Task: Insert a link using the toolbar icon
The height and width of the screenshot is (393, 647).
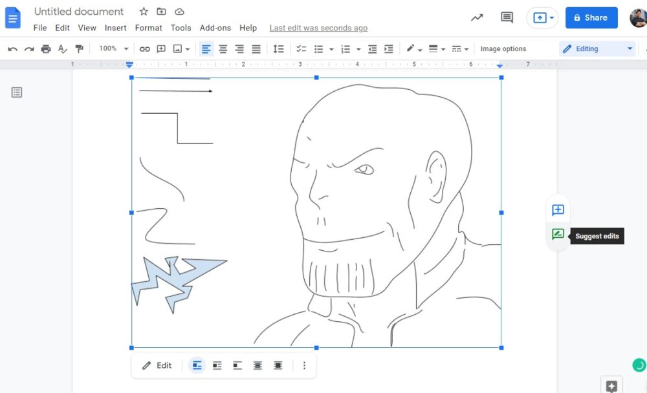Action: tap(144, 48)
